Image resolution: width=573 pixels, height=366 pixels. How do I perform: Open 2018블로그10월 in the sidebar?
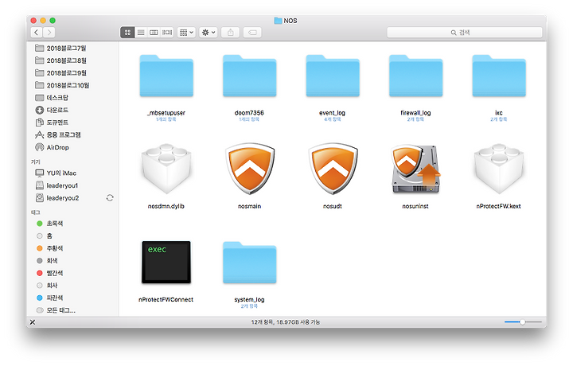(68, 85)
